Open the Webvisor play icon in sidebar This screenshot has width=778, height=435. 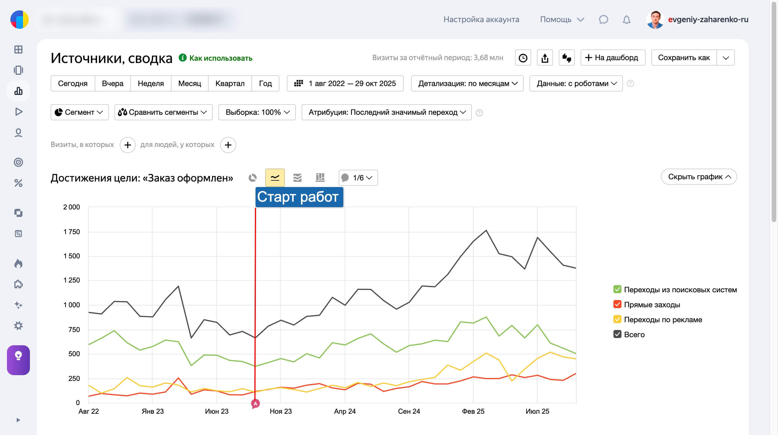tap(18, 112)
